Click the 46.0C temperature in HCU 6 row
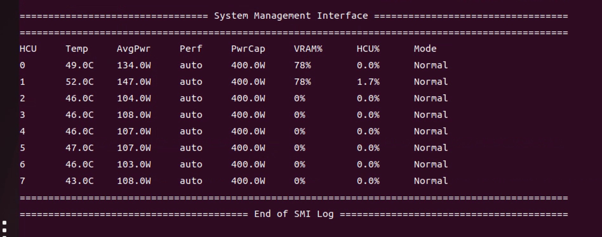The height and width of the screenshot is (237, 602). point(79,164)
